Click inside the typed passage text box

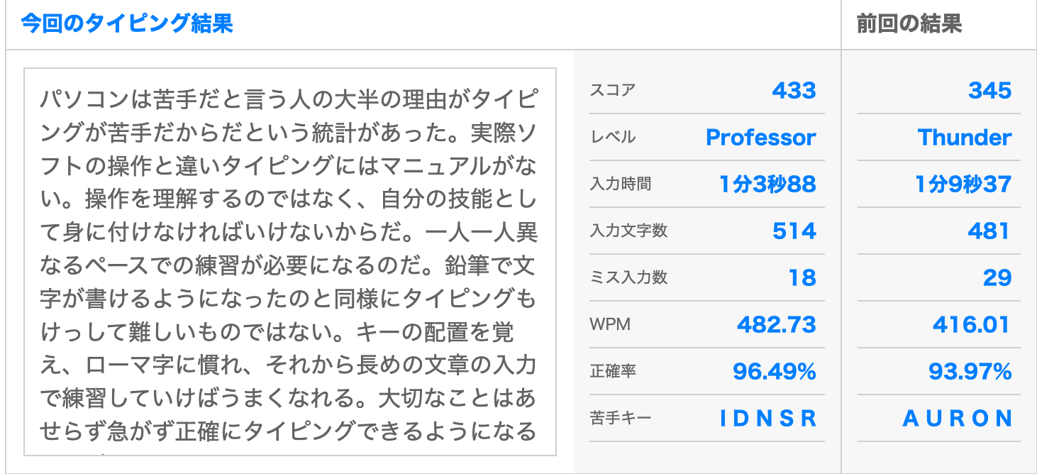tap(289, 263)
